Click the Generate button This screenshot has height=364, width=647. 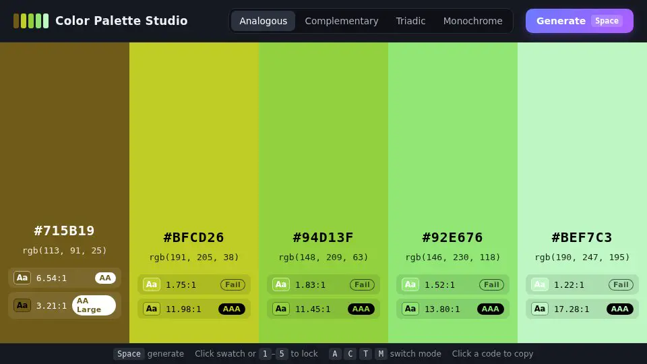point(580,21)
